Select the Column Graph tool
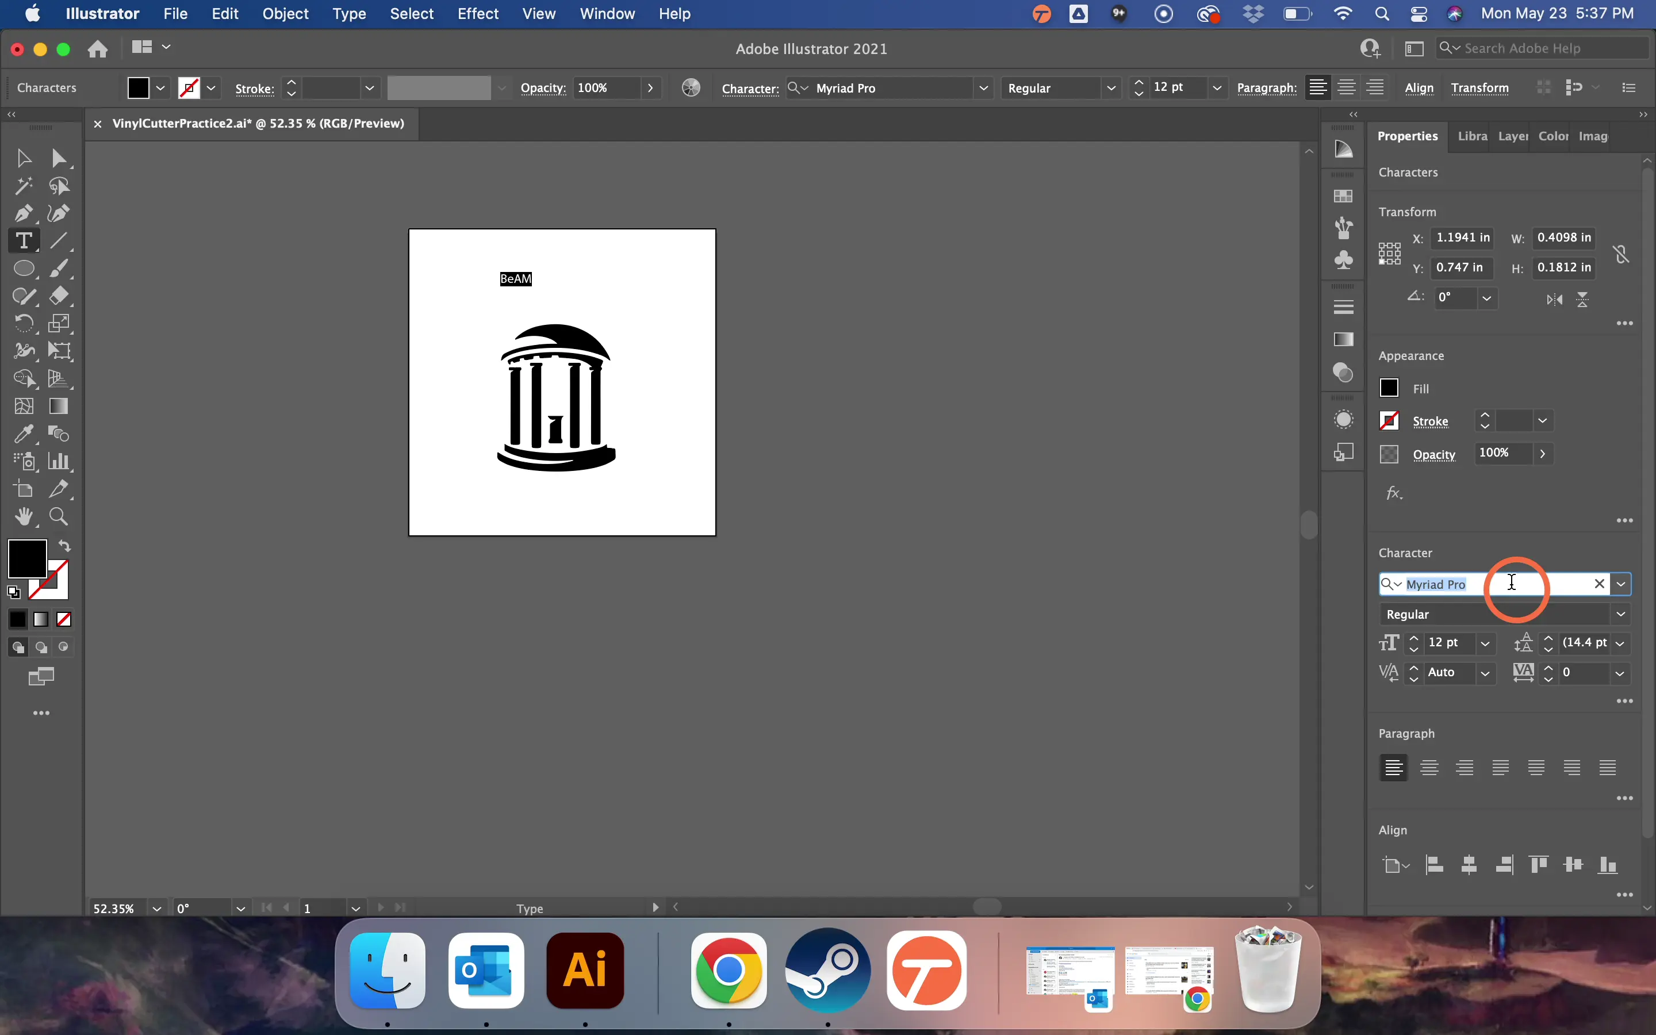The image size is (1656, 1035). click(59, 461)
